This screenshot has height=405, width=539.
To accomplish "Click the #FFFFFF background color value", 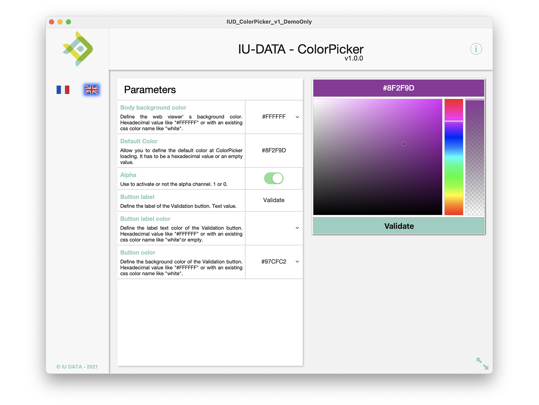I will click(x=274, y=117).
